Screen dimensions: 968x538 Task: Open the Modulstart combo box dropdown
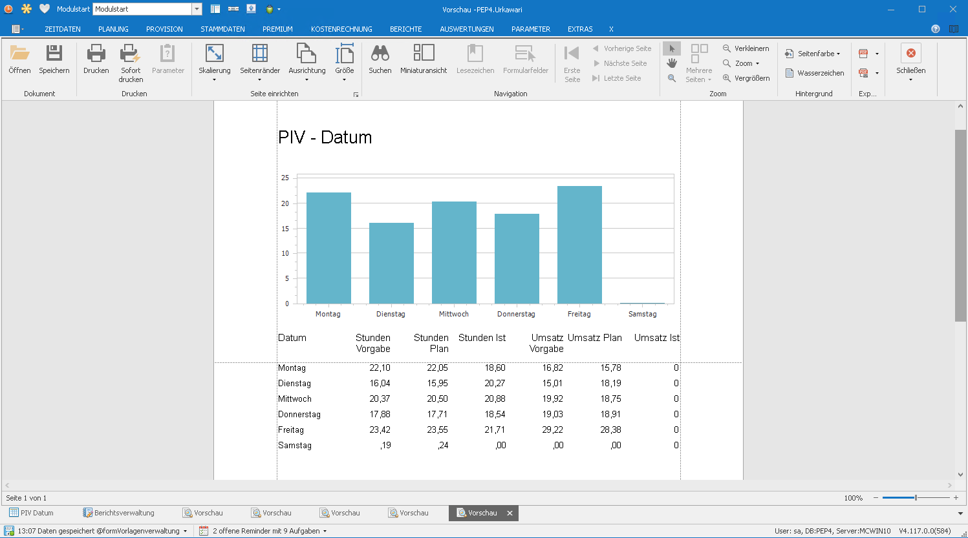(197, 9)
